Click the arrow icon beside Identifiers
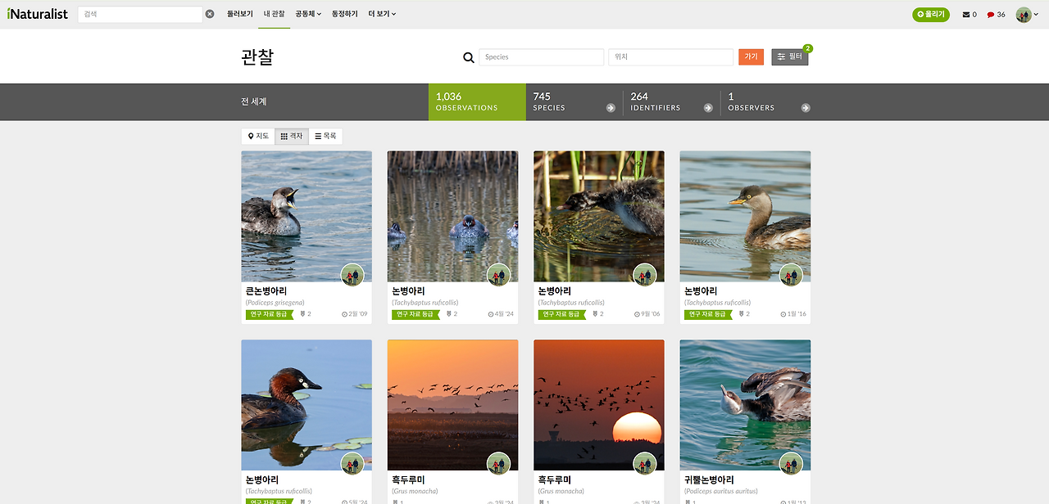 coord(708,108)
